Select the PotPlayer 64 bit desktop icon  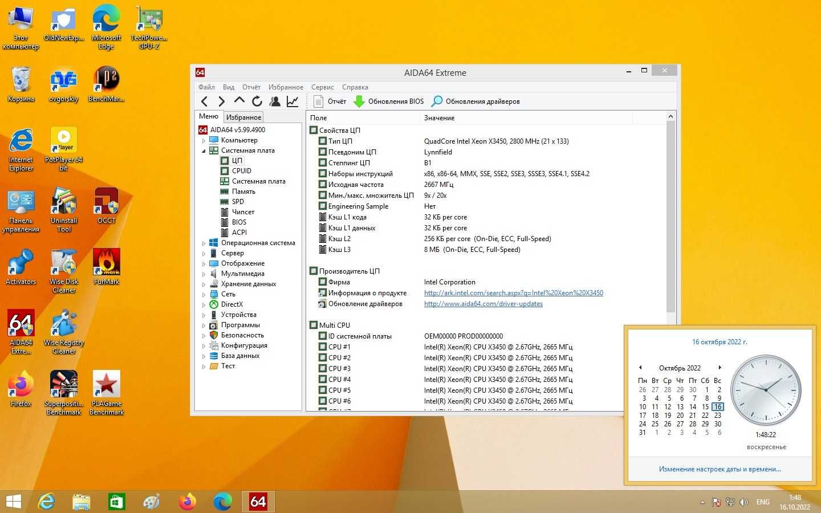[x=63, y=149]
